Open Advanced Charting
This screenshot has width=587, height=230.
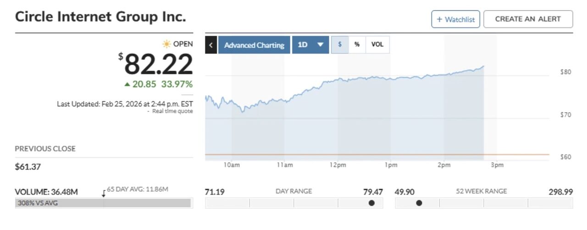click(254, 45)
